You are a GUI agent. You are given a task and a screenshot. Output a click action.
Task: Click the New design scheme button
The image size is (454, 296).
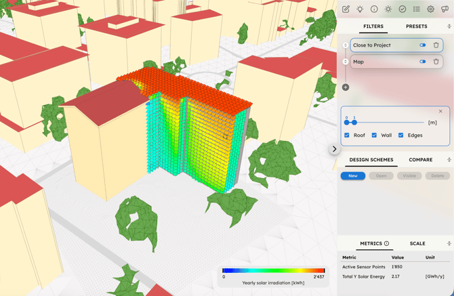coord(353,175)
